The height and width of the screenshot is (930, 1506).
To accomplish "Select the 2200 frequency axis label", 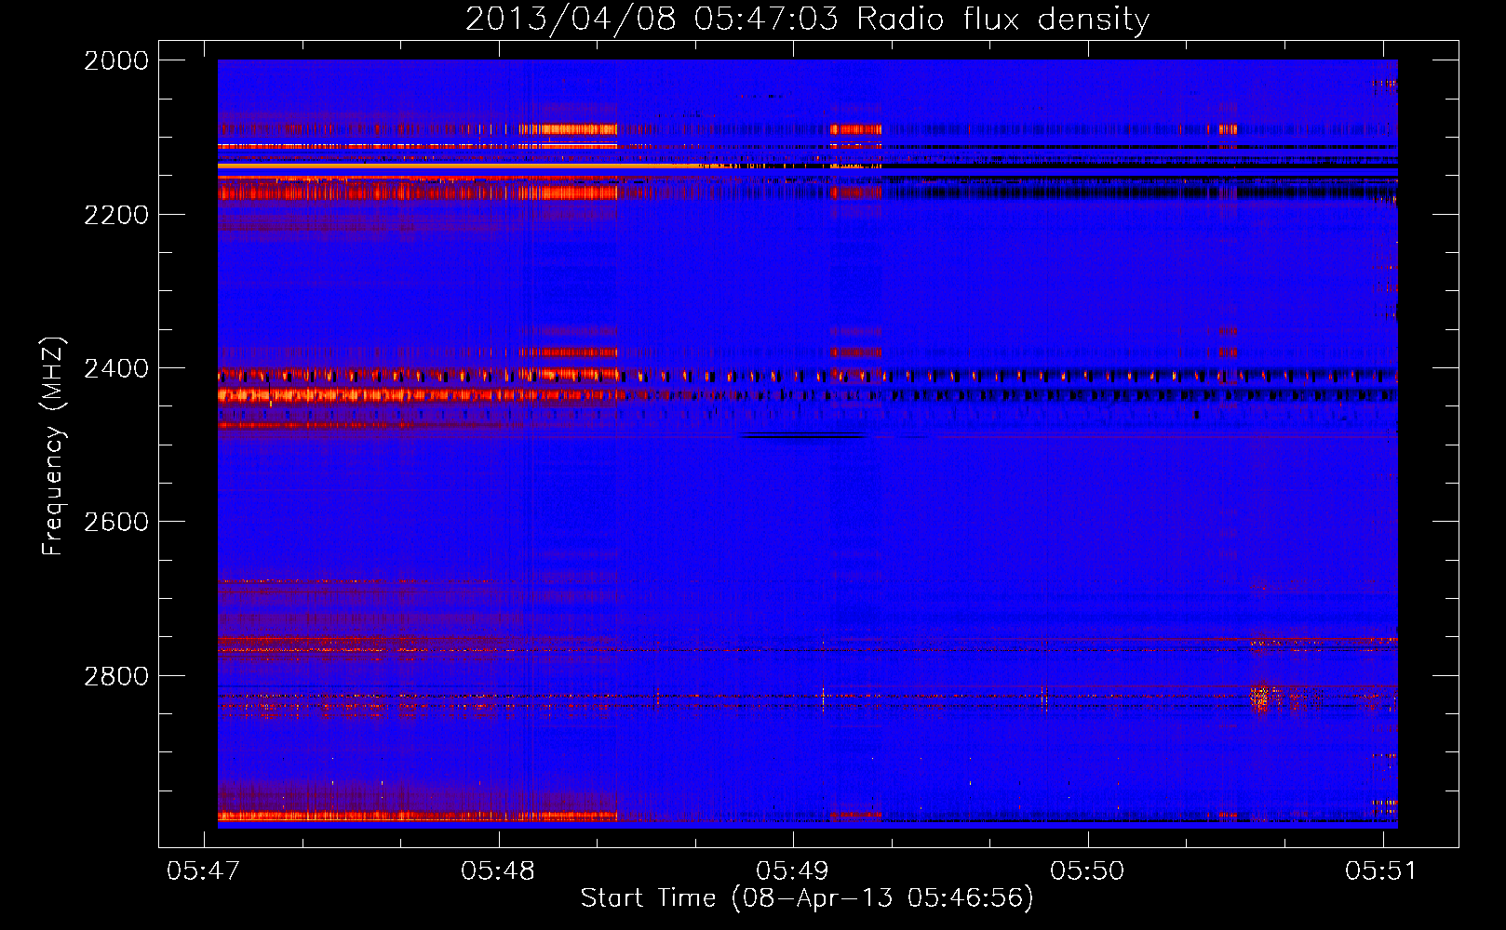I will [116, 215].
